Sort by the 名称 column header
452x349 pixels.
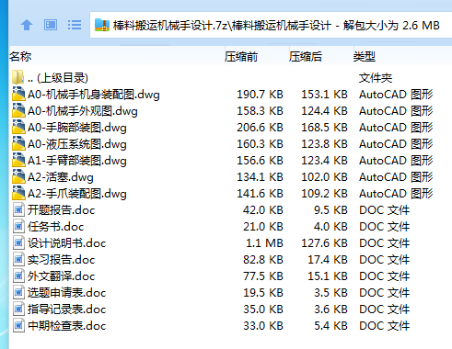click(x=20, y=57)
